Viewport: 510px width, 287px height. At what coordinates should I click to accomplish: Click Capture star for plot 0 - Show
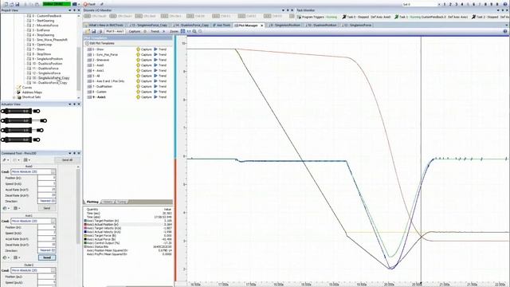click(x=138, y=49)
